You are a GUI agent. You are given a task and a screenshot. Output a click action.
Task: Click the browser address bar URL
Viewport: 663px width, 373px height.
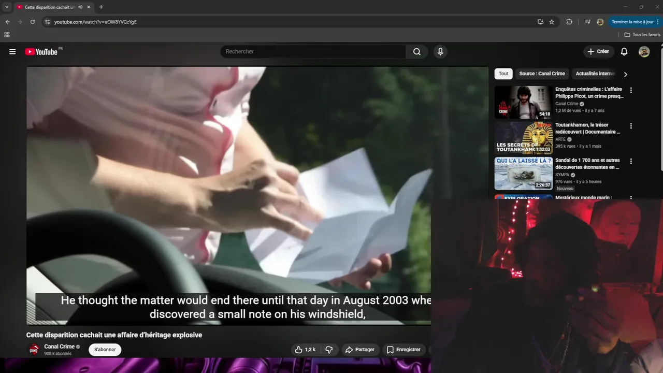tap(95, 22)
